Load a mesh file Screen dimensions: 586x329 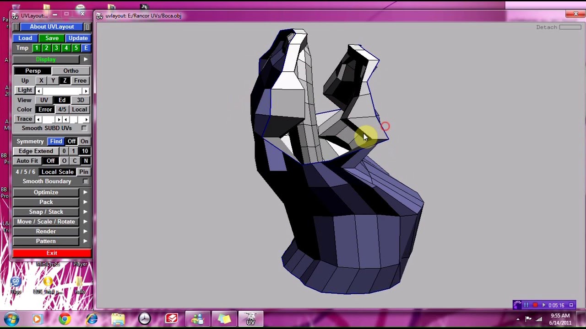[25, 38]
